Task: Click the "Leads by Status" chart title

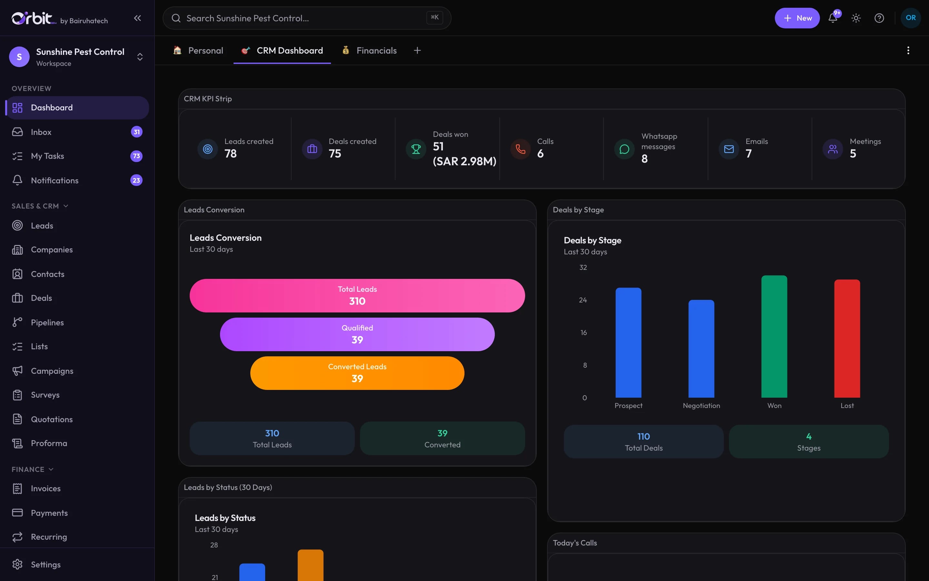Action: click(x=225, y=518)
